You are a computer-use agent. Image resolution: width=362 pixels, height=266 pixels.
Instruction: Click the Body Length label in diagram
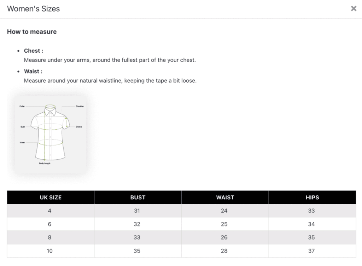click(45, 163)
